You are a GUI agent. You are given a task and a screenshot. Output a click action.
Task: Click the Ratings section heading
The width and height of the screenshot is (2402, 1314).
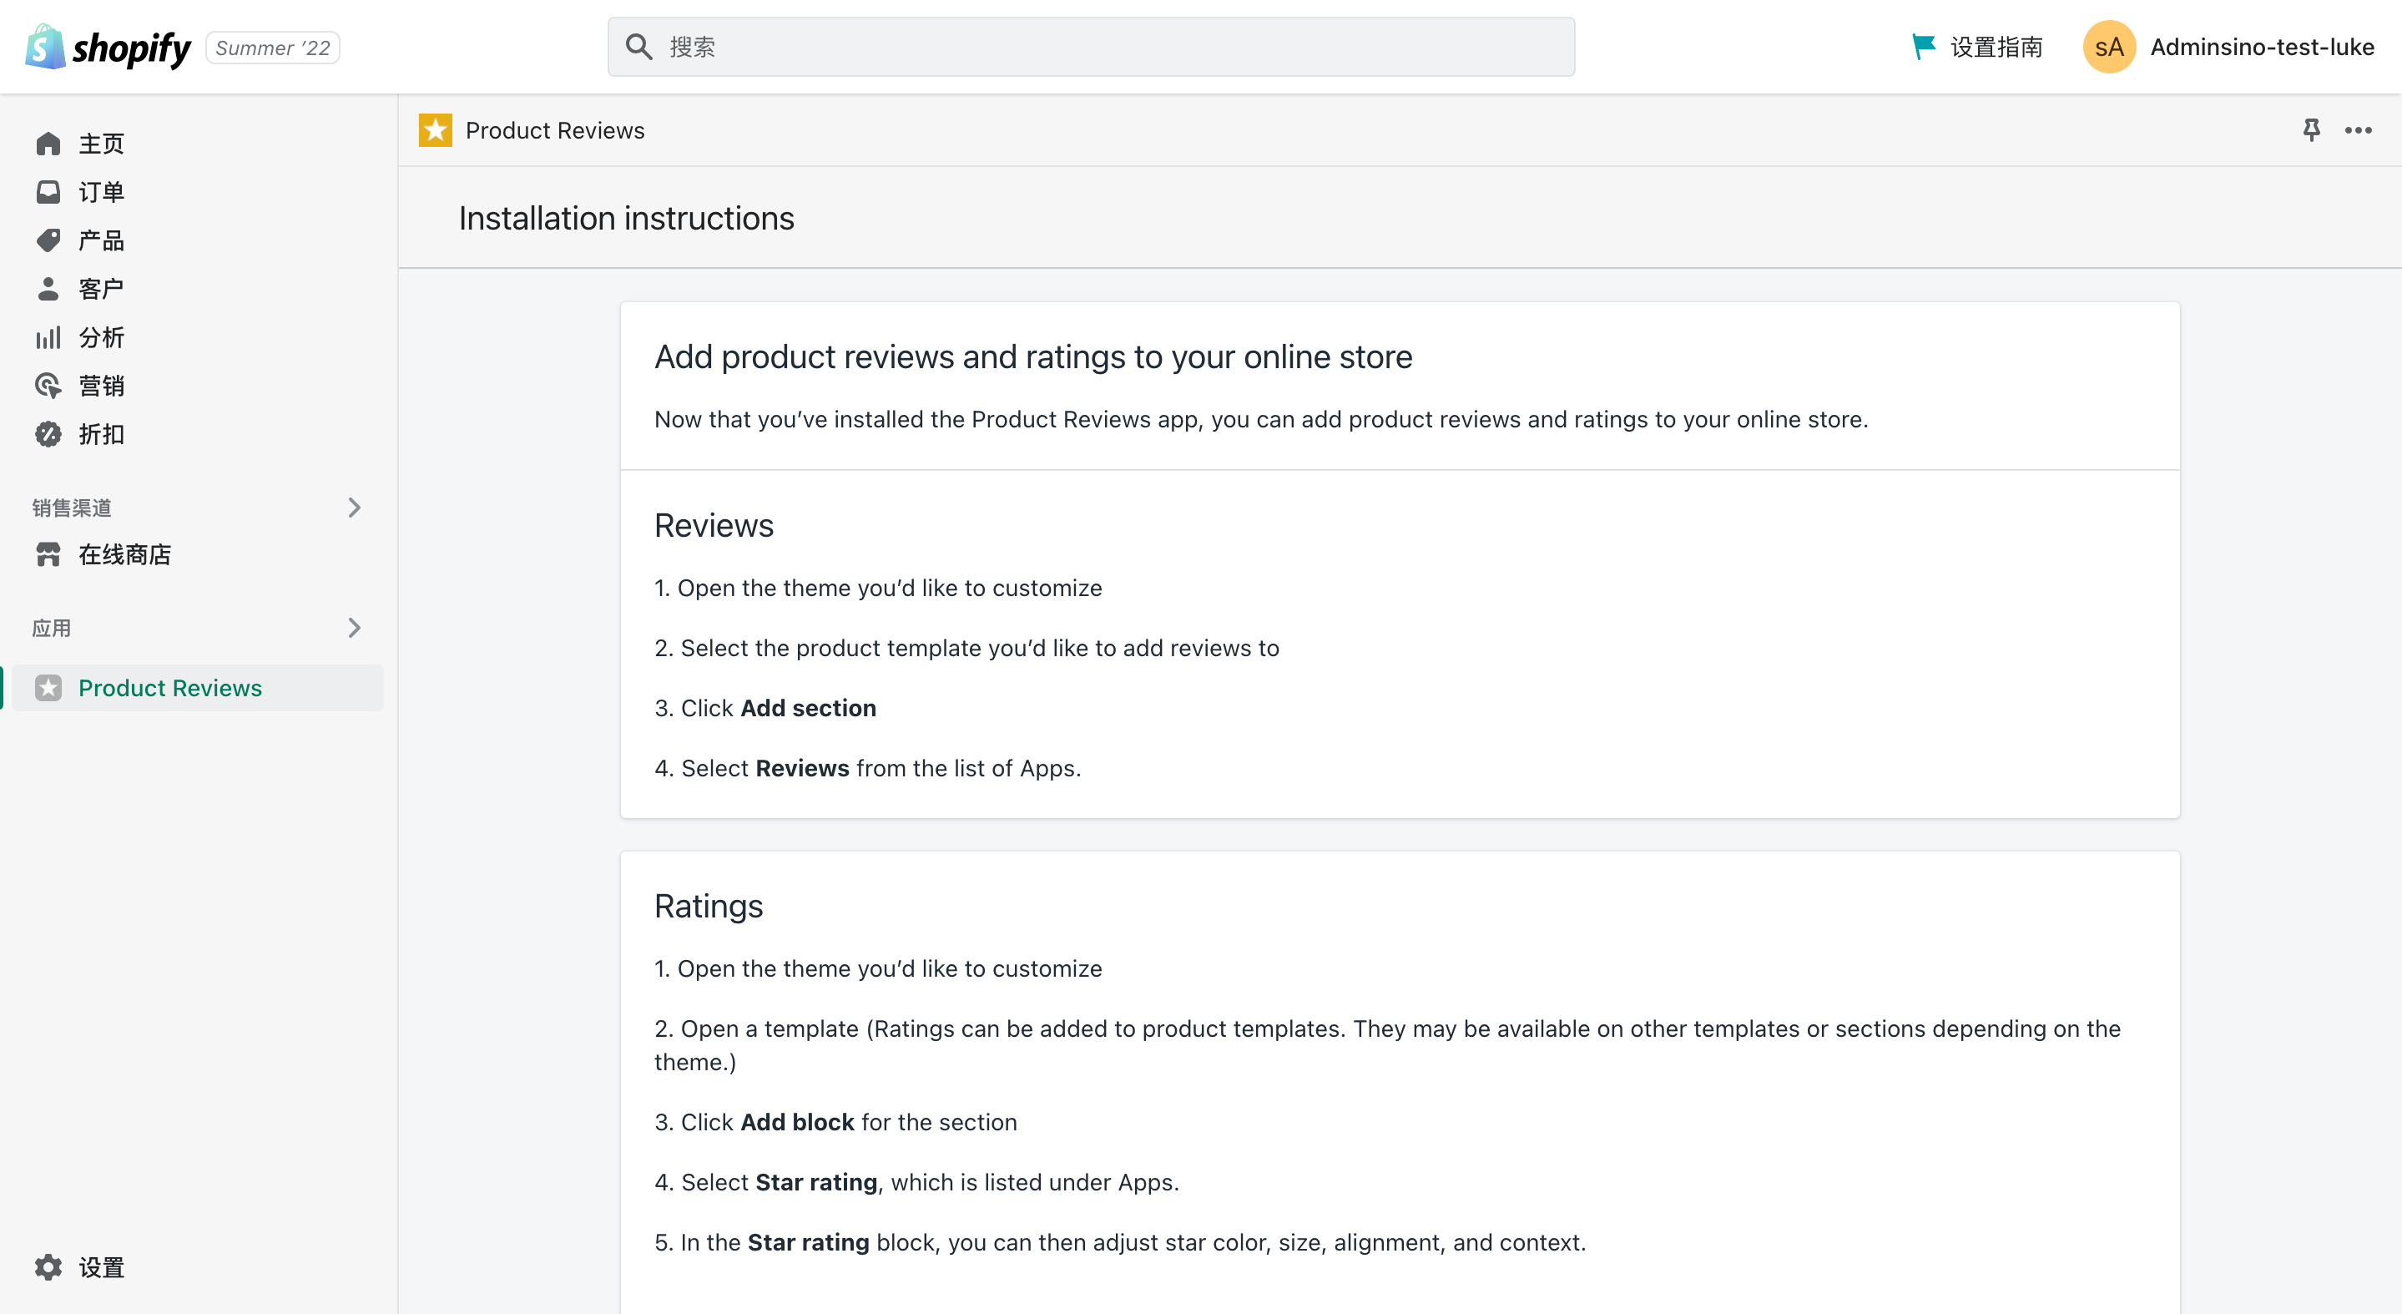[x=709, y=907]
